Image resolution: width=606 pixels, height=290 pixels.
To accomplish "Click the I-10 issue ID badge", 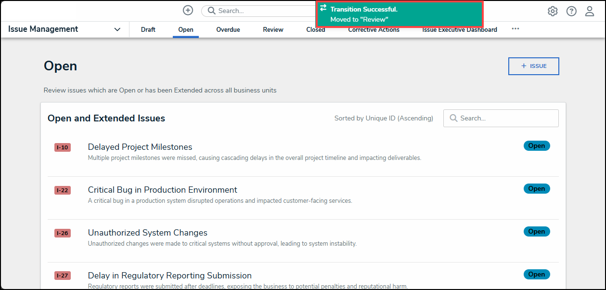I will pos(63,147).
